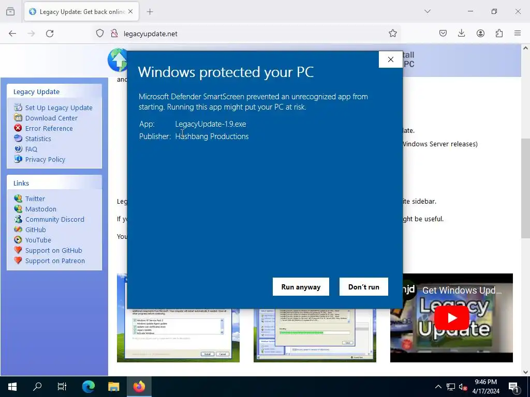Click red Error Reference icon
530x397 pixels.
click(18, 128)
